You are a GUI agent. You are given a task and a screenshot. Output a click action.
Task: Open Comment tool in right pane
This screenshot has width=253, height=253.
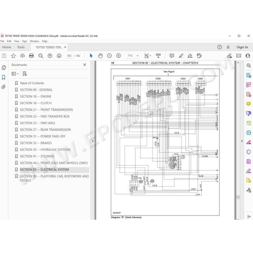pyautogui.click(x=249, y=104)
